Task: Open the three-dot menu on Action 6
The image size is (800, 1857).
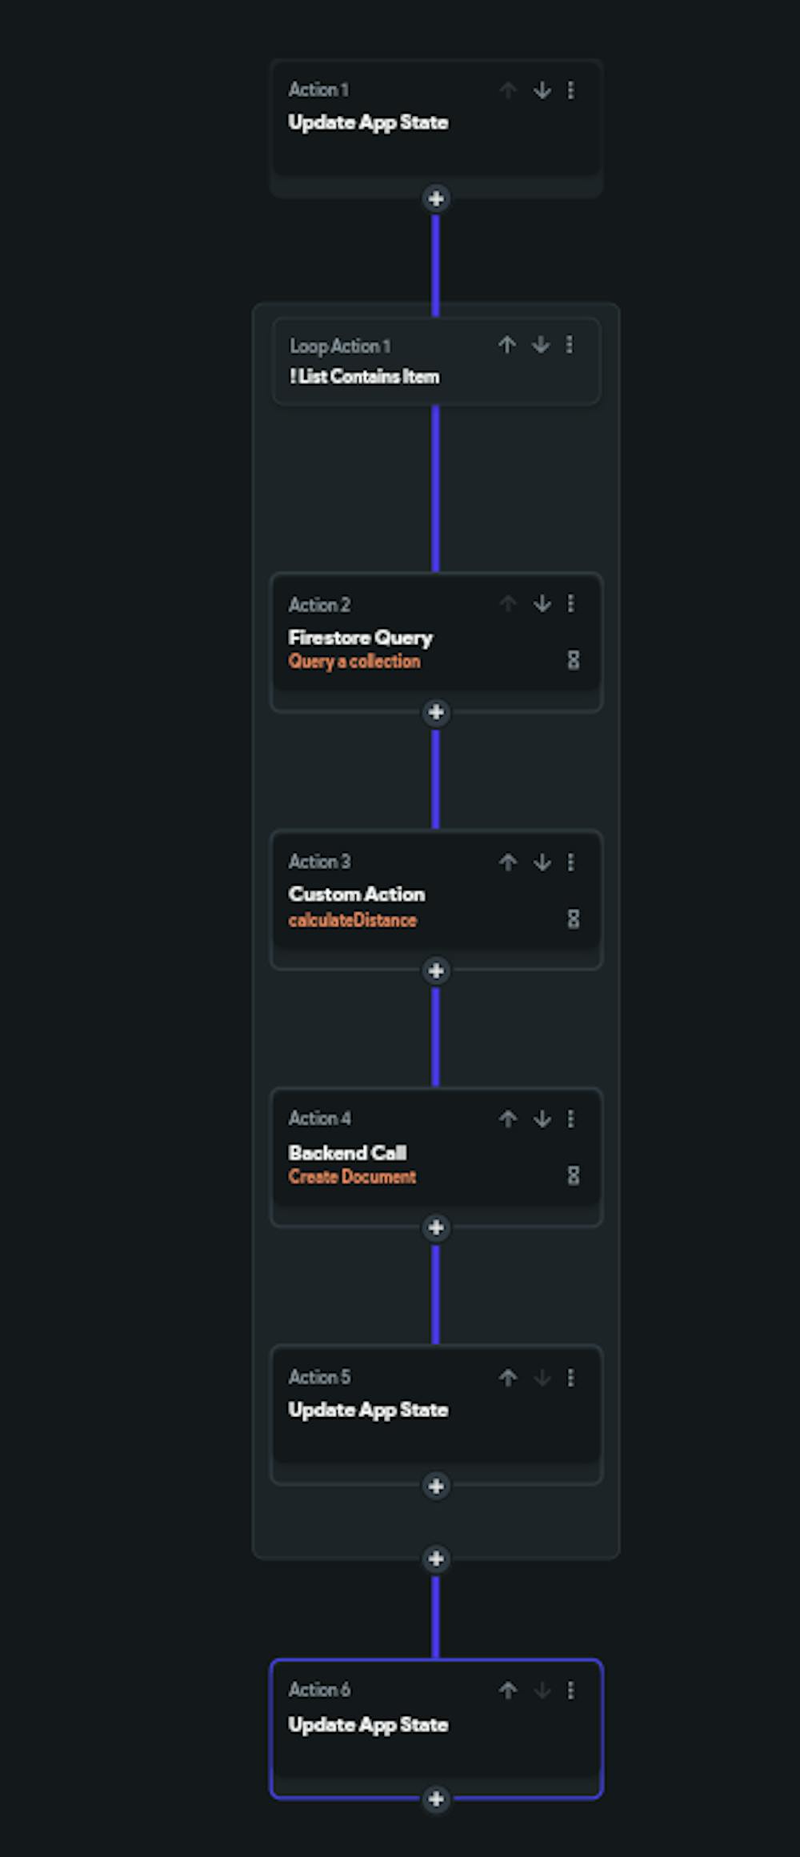Action: pyautogui.click(x=570, y=1691)
